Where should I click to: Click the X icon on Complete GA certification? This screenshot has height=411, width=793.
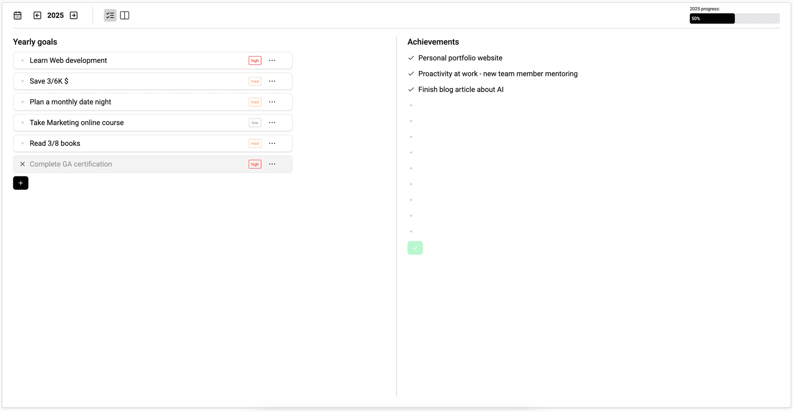(23, 164)
